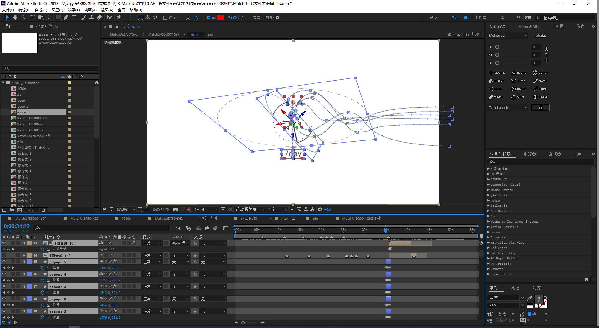Select the Hand tool in toolbar
This screenshot has height=328, width=599.
pyautogui.click(x=15, y=17)
